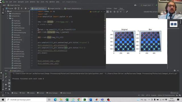Open the Windows Start menu
The image size is (182, 102).
point(3,99)
